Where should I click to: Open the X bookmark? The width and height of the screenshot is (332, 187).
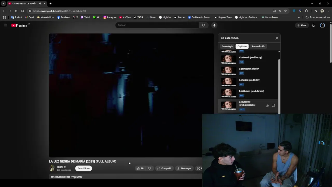75,17
